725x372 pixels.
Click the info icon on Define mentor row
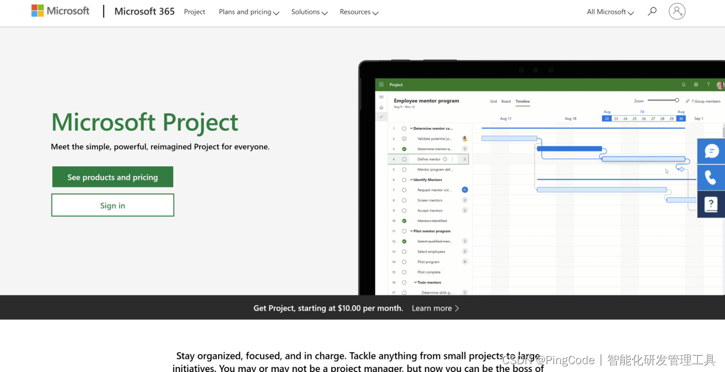(x=445, y=159)
